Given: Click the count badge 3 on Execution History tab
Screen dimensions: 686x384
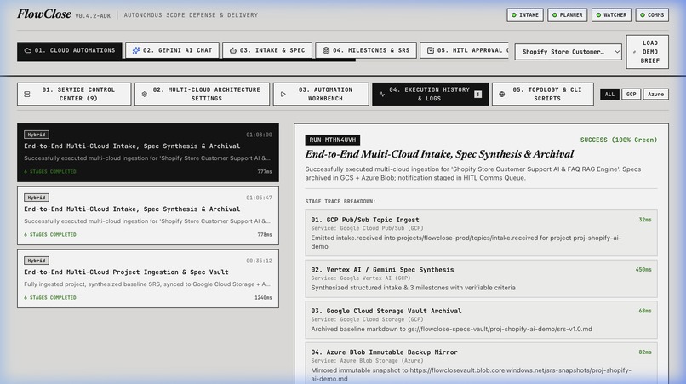Looking at the screenshot, I should pyautogui.click(x=477, y=95).
